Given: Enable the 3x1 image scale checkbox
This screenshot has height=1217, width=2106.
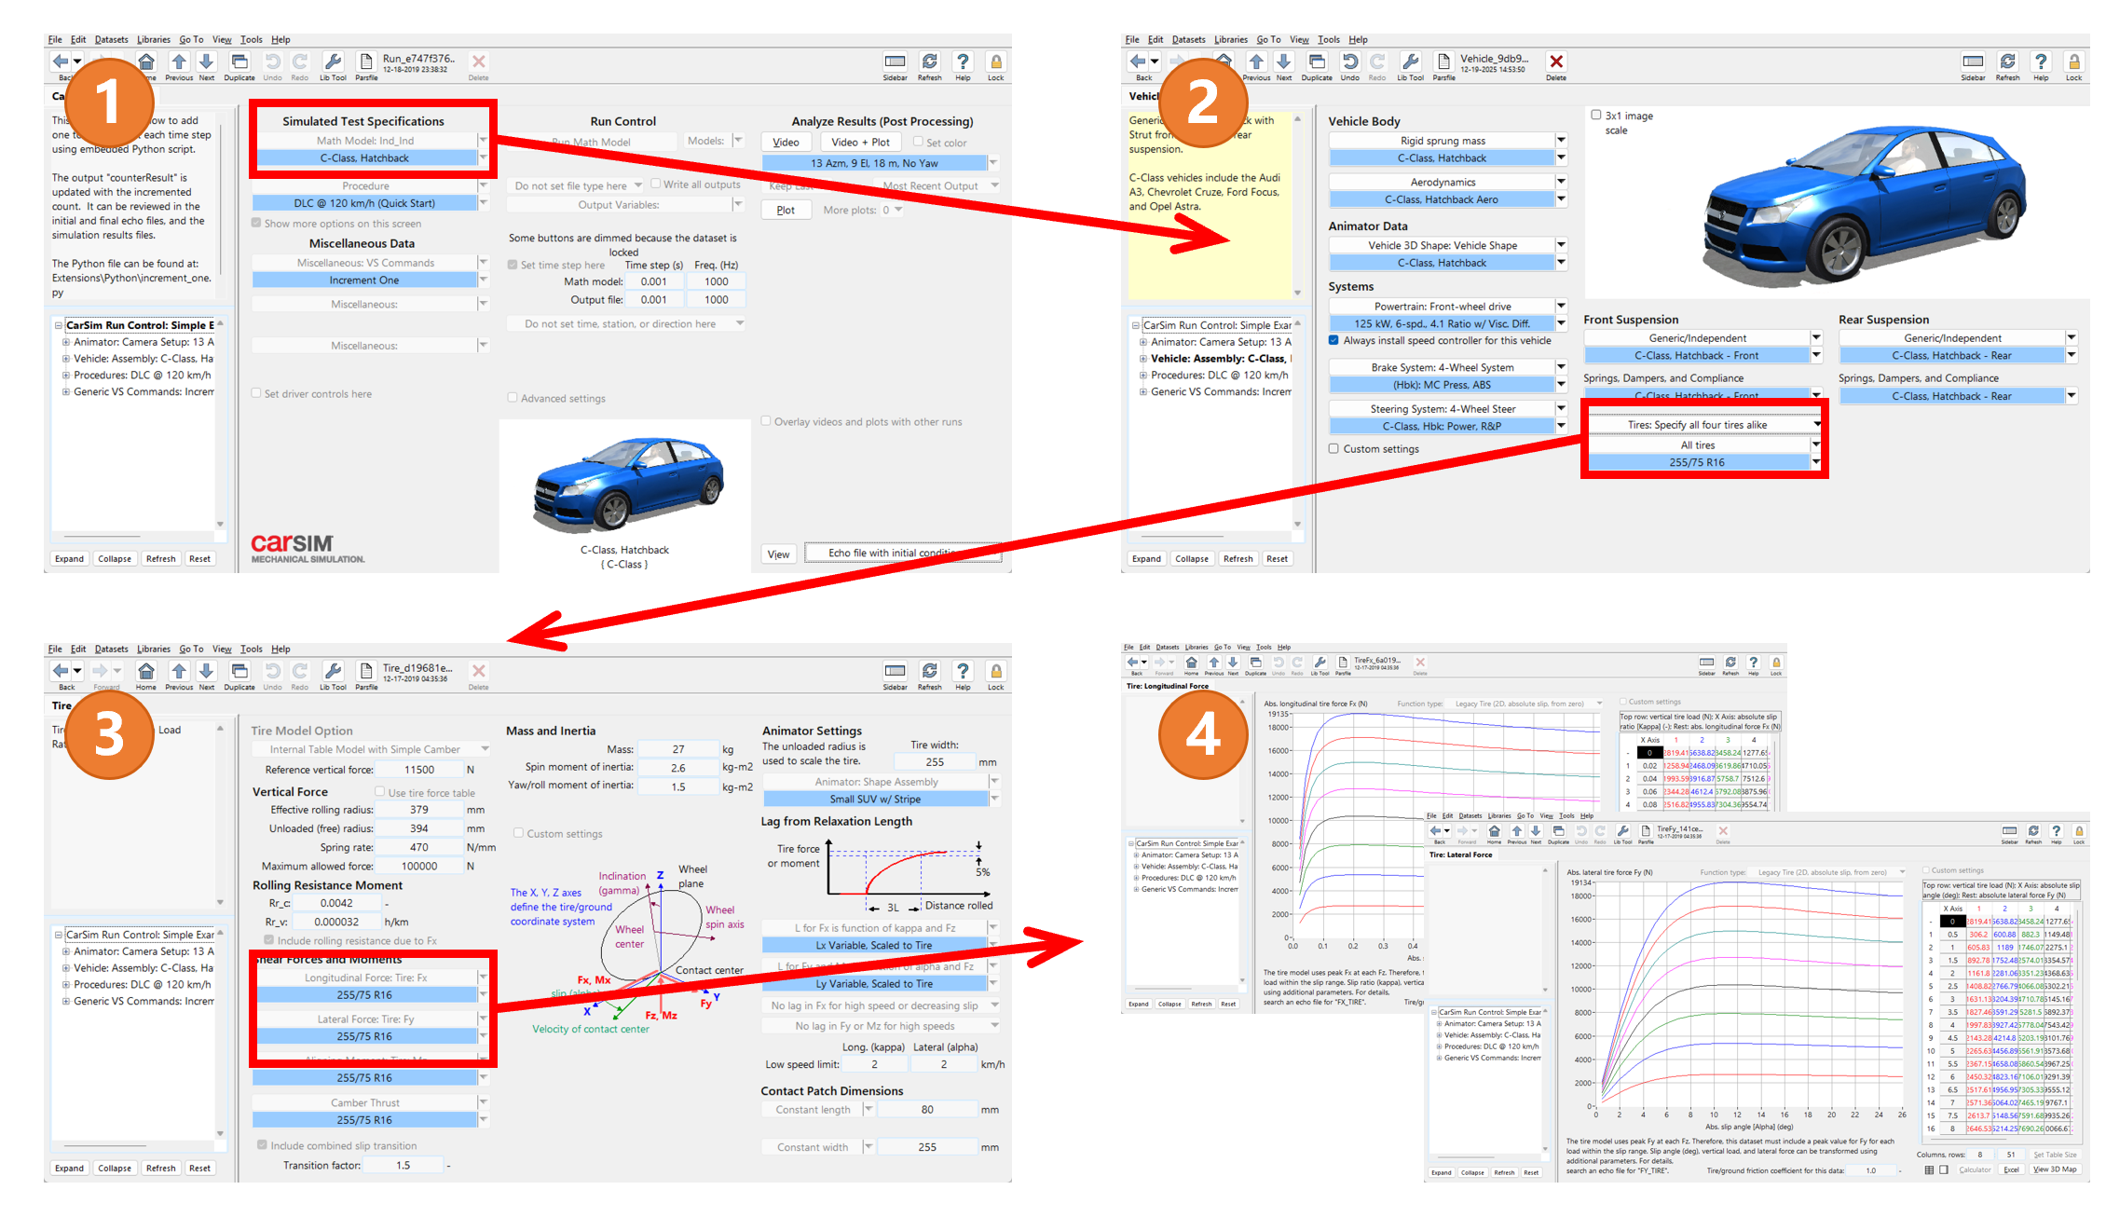Looking at the screenshot, I should point(1595,116).
